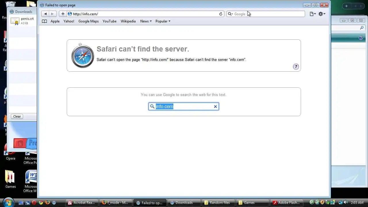
Task: Launch Firefox from the quick launch bar
Action: 47,203
